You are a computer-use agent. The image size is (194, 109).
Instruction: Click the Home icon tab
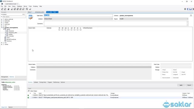[2, 4]
